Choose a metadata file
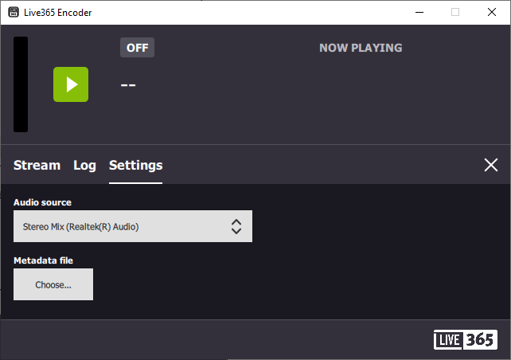This screenshot has height=360, width=511. (x=53, y=284)
